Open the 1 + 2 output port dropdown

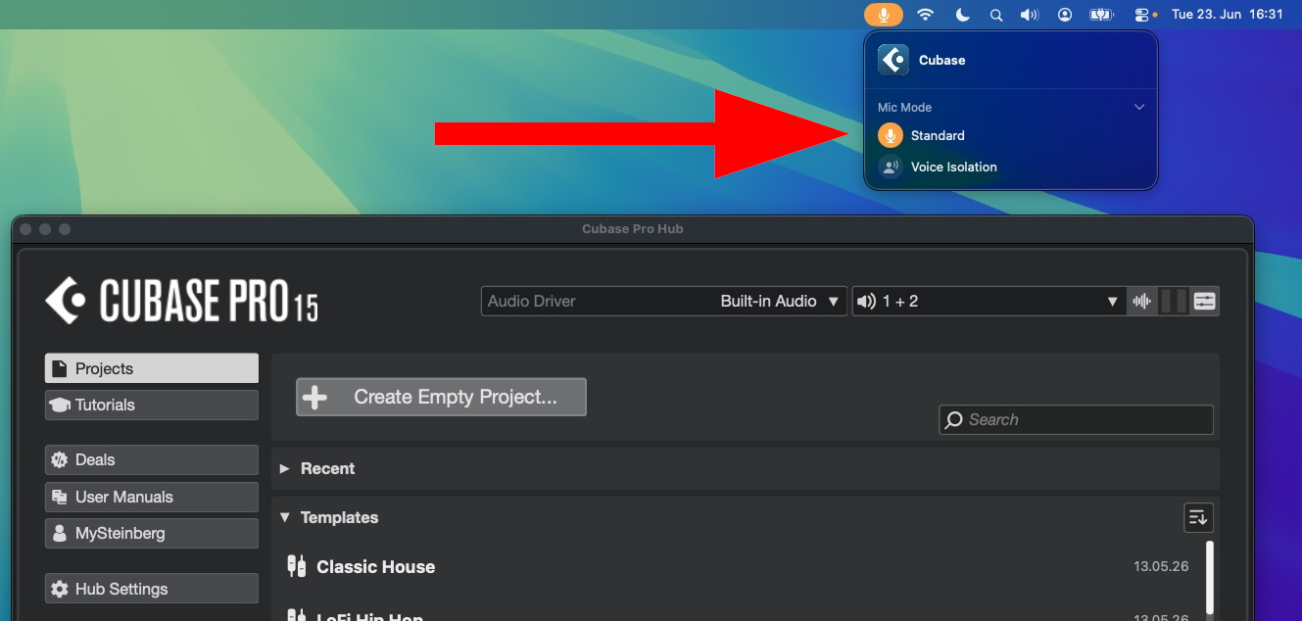988,302
